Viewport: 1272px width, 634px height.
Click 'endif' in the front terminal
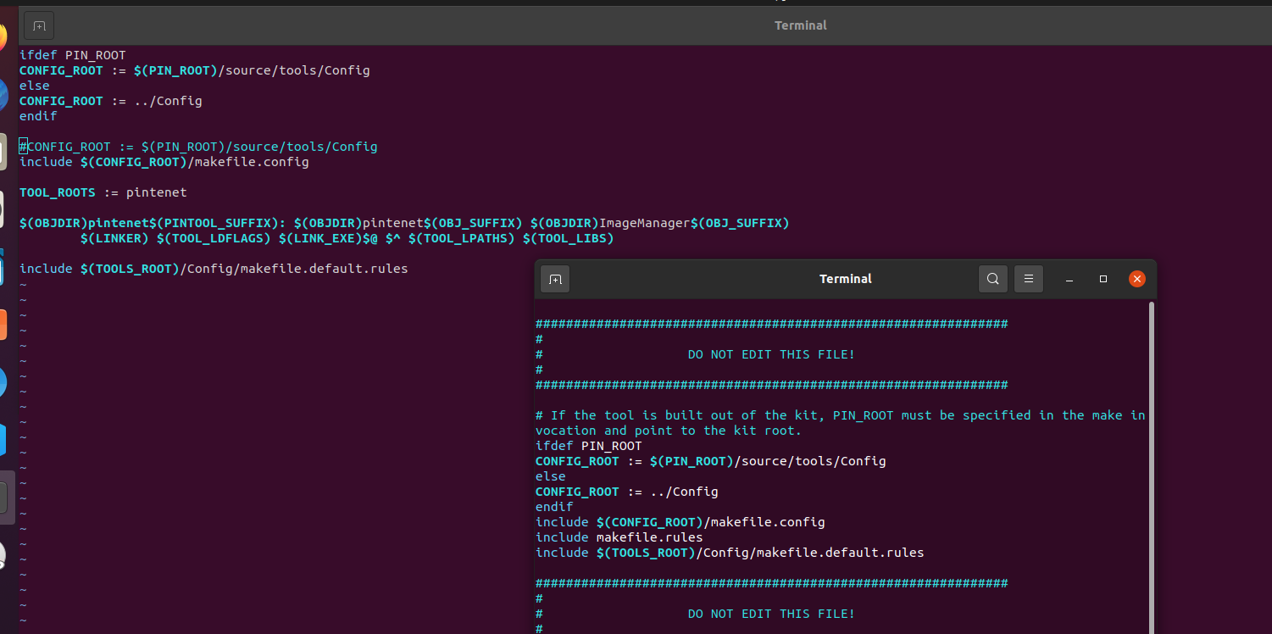tap(554, 507)
